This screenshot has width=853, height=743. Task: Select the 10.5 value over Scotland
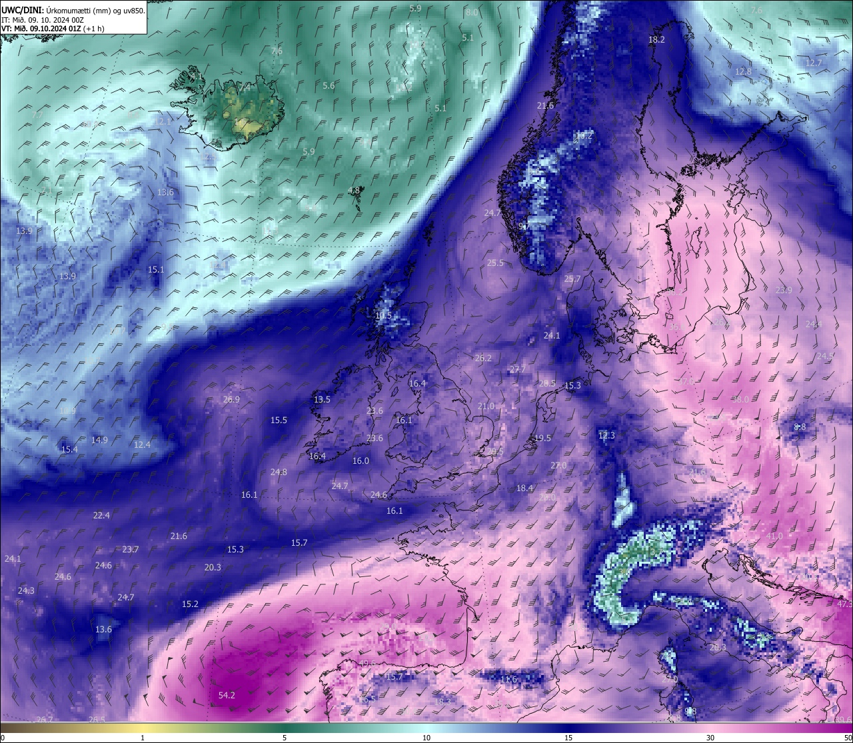point(383,316)
